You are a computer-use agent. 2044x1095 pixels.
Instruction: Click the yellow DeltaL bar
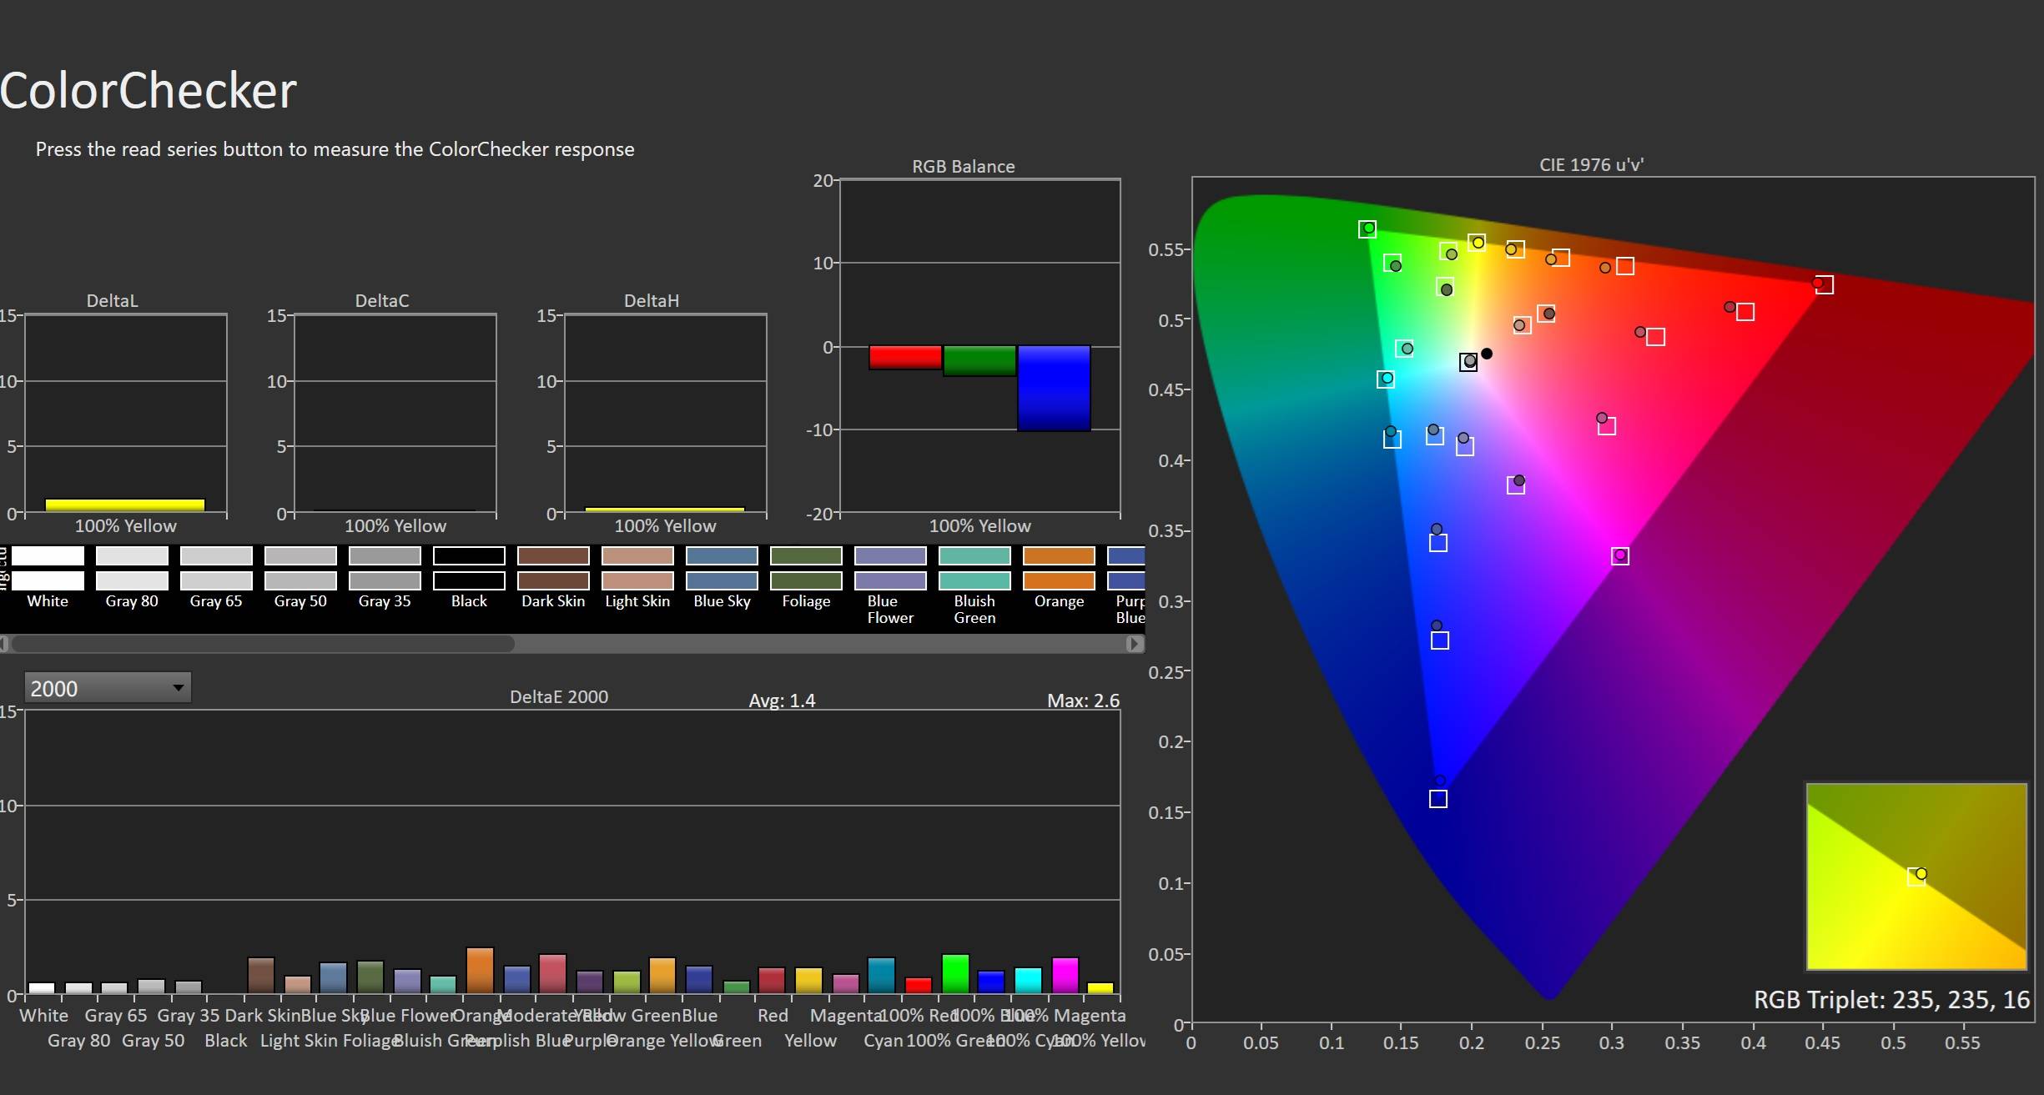pyautogui.click(x=125, y=505)
